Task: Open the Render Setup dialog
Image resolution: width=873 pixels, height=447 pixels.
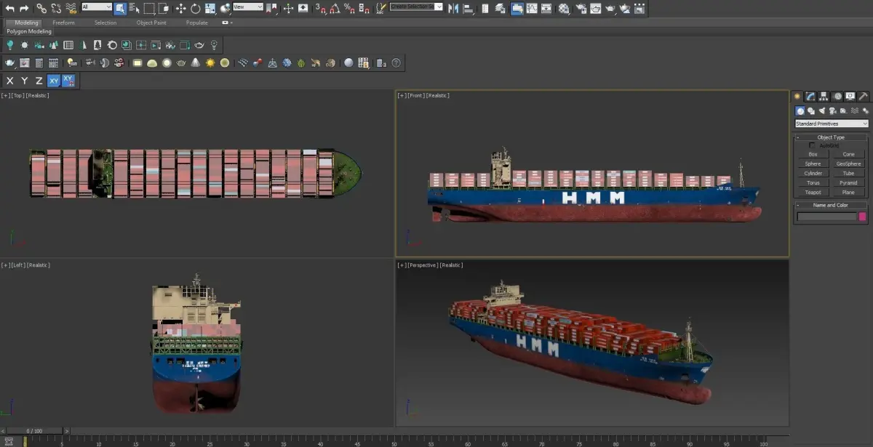Action: (581, 8)
